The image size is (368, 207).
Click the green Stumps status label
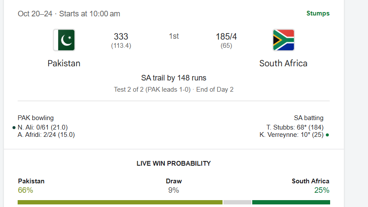[x=318, y=13]
